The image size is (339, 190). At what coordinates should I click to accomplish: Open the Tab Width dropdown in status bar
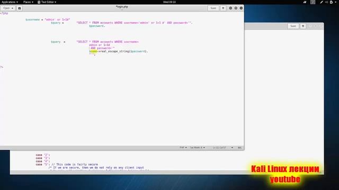197,148
